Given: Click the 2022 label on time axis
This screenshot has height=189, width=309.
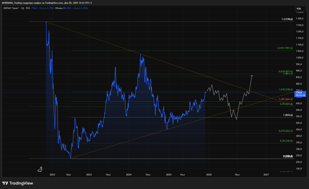Looking at the screenshot, I should click(x=52, y=175).
